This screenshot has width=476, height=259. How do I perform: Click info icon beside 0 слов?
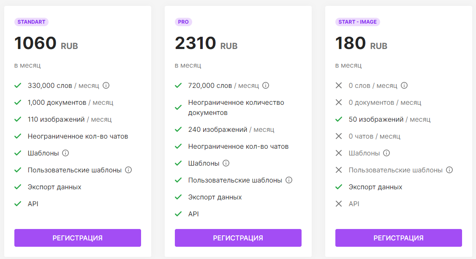pos(404,85)
